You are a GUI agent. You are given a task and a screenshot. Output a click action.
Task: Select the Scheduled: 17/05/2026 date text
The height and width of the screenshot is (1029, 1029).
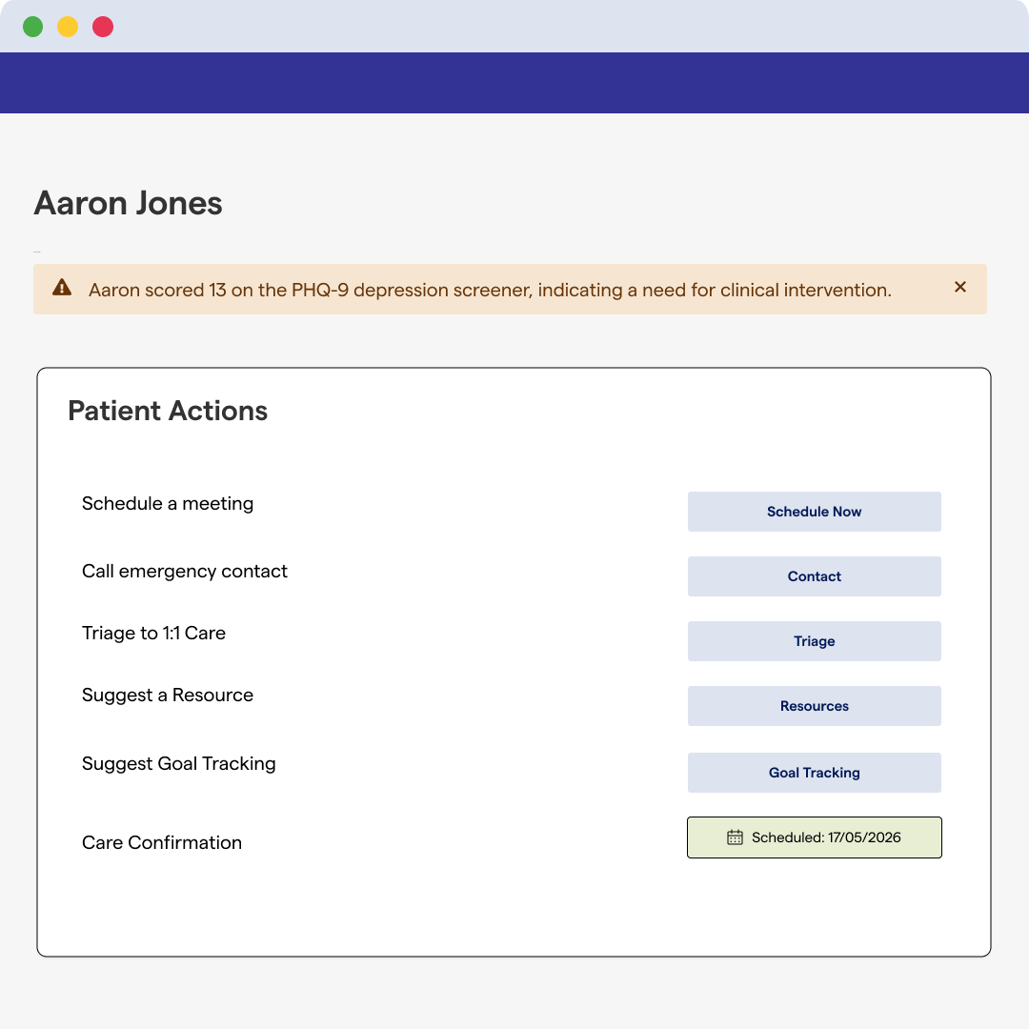[x=826, y=837]
